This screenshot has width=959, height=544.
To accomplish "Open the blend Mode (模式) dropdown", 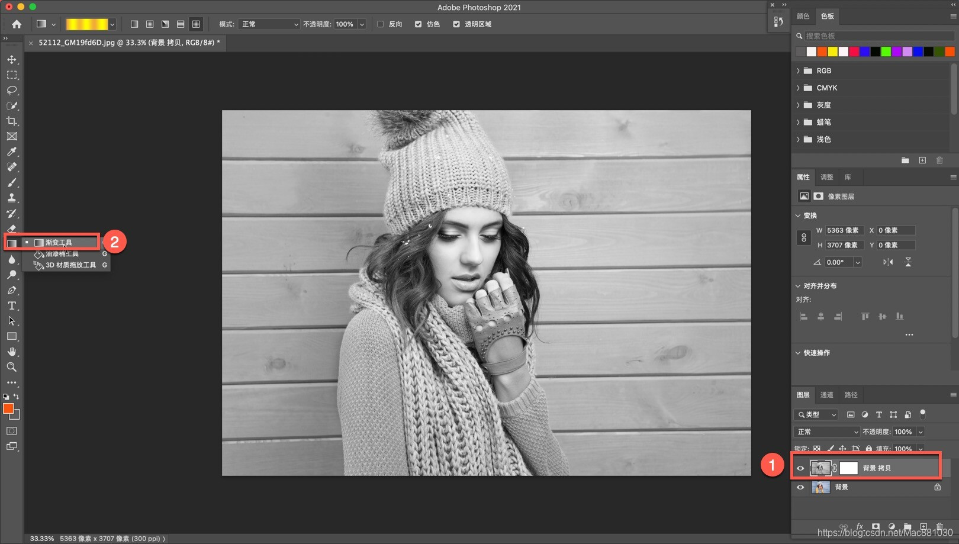I will (x=269, y=24).
